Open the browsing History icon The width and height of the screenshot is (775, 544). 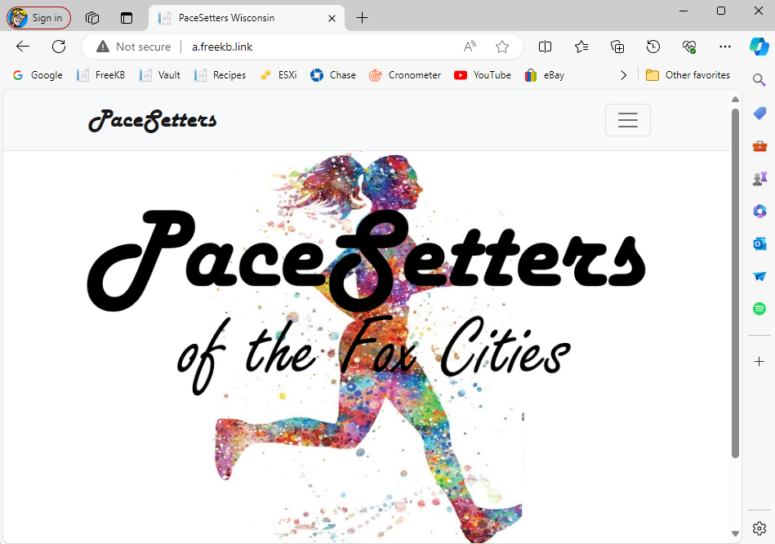click(653, 47)
